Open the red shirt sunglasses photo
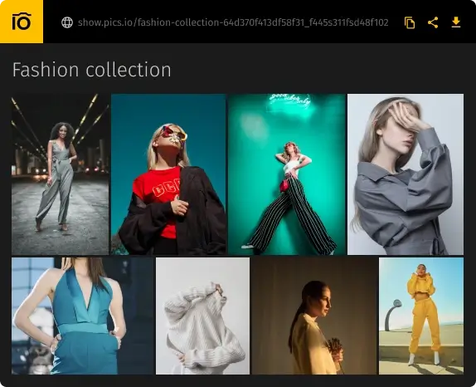476x387 pixels. pos(168,174)
